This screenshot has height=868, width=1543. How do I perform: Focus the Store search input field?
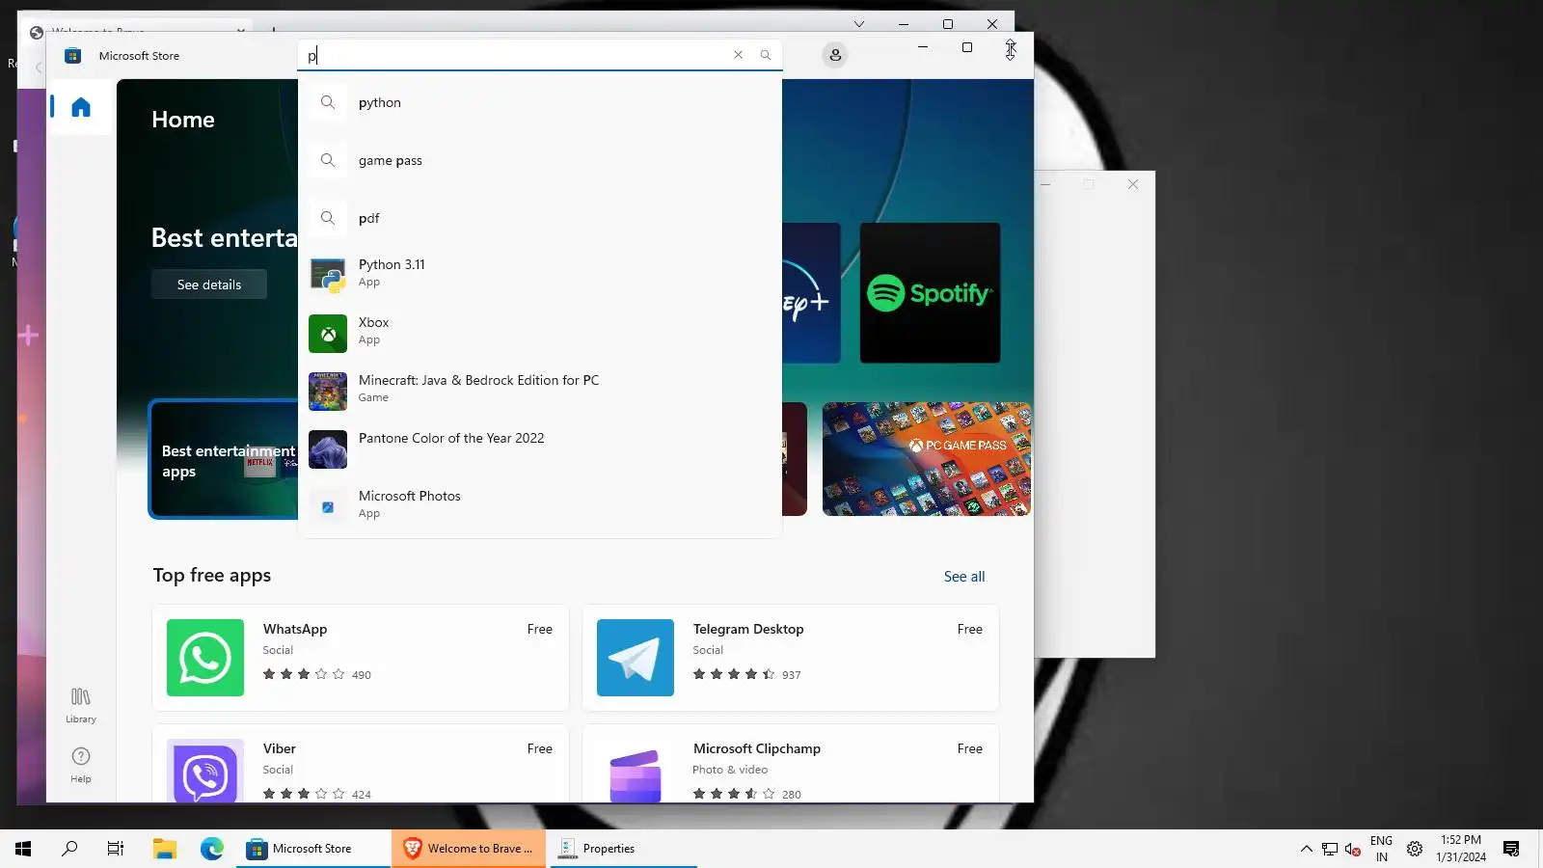(x=516, y=56)
